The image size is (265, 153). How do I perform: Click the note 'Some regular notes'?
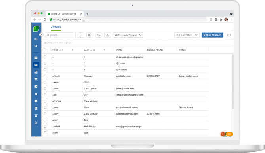pos(188,76)
